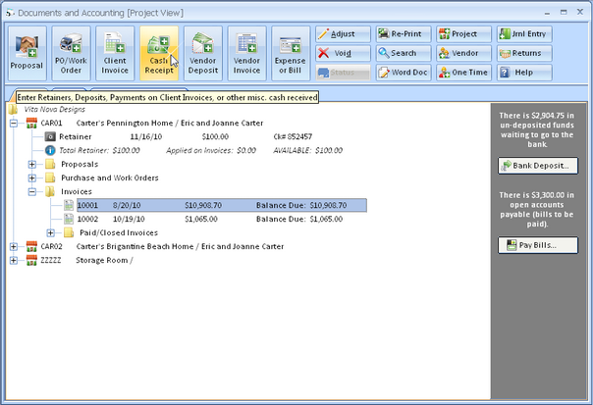Click invoice 10002 document icon
This screenshot has width=593, height=405.
(x=69, y=219)
